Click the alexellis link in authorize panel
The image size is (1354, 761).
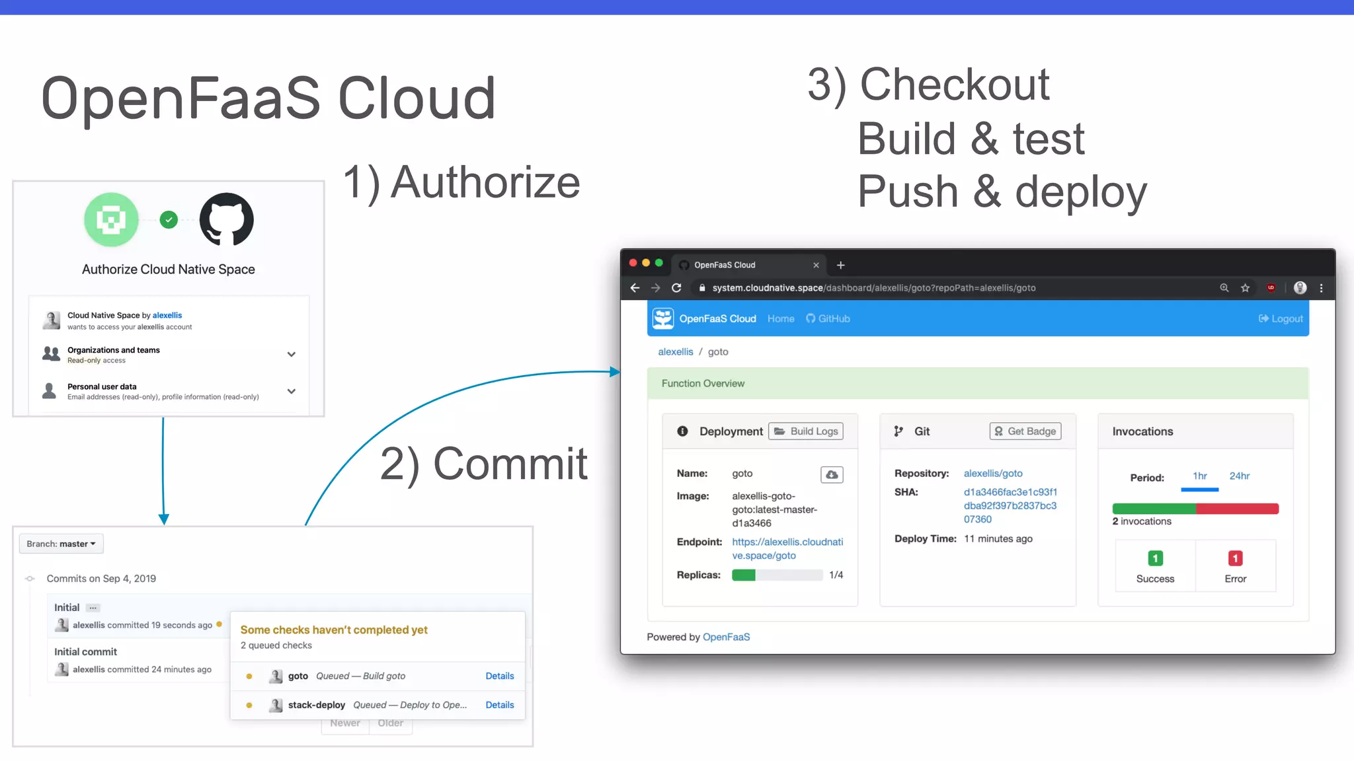[x=167, y=315]
